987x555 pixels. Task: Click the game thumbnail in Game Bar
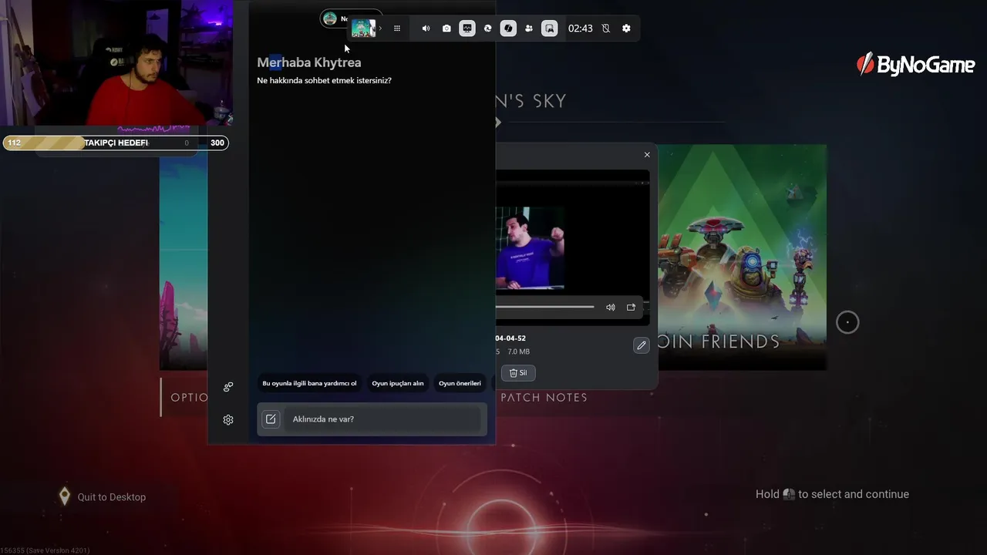tap(363, 29)
